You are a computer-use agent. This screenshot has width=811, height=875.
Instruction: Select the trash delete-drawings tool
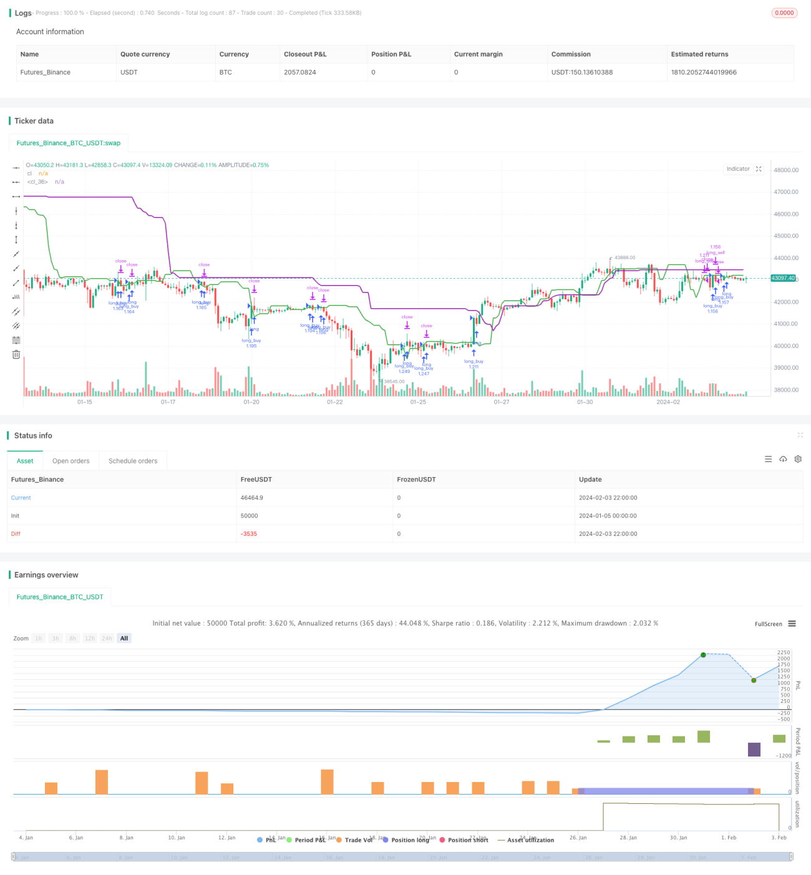[x=16, y=354]
